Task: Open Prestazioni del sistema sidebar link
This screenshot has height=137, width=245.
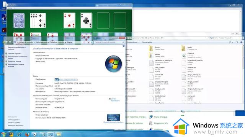Action: (16, 126)
